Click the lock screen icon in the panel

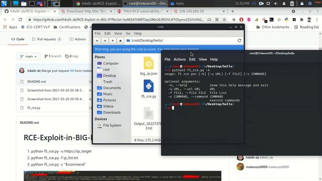coord(302,4)
